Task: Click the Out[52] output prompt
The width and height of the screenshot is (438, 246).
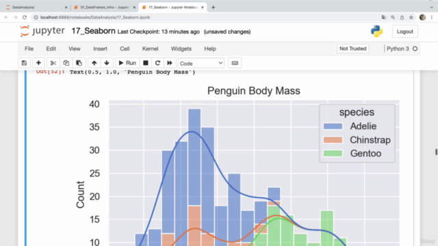Action: tap(51, 72)
